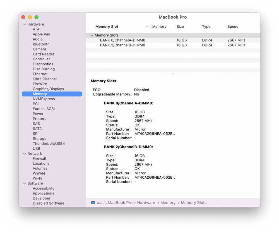Click the laptop icon in path bar

tap(93, 203)
